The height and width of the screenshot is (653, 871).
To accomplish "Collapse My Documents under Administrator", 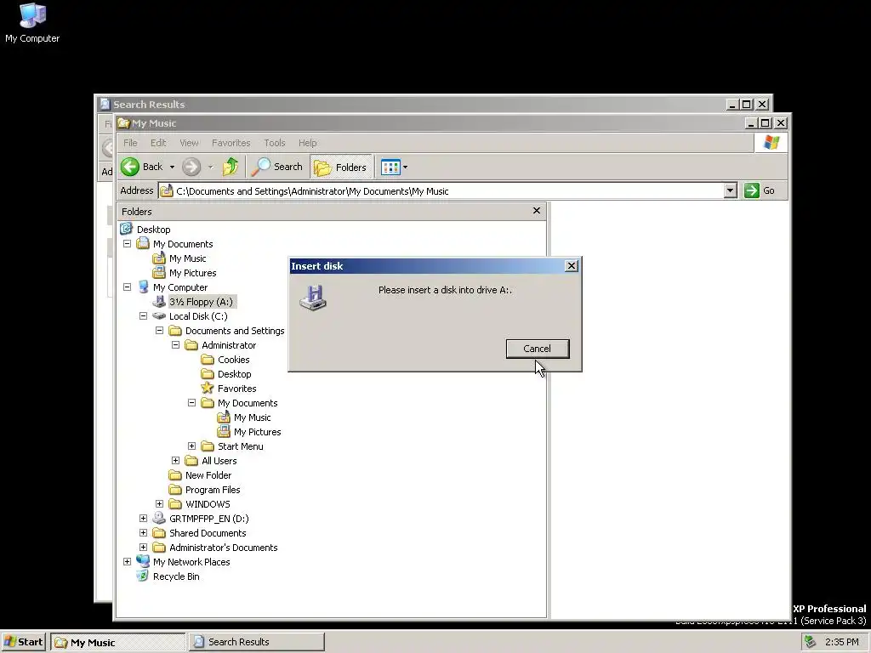I will pos(191,402).
